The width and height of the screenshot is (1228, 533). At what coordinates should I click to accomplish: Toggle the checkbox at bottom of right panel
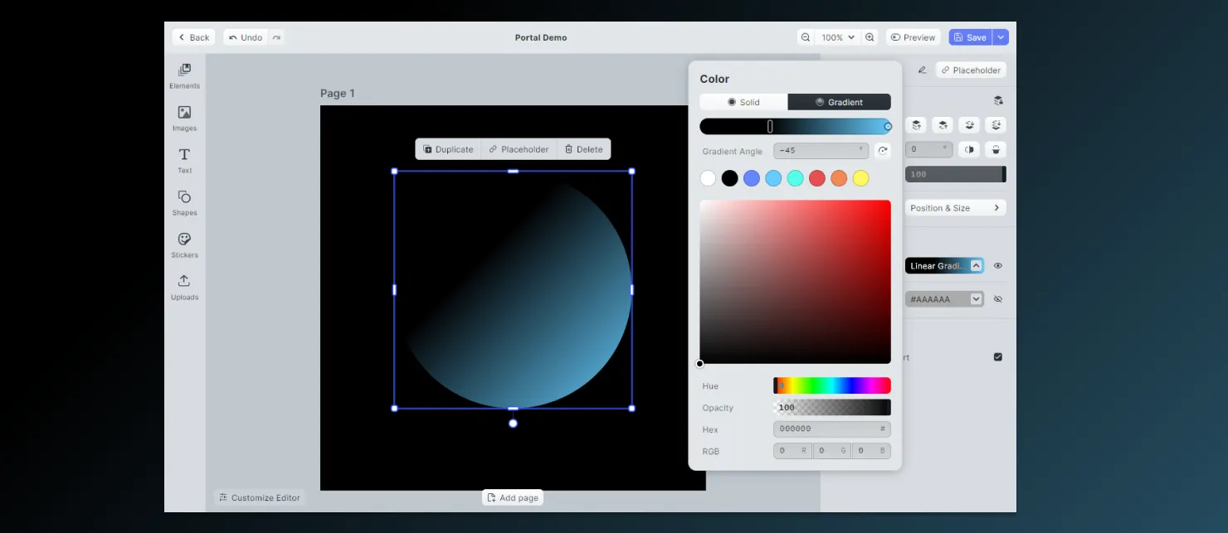tap(998, 357)
